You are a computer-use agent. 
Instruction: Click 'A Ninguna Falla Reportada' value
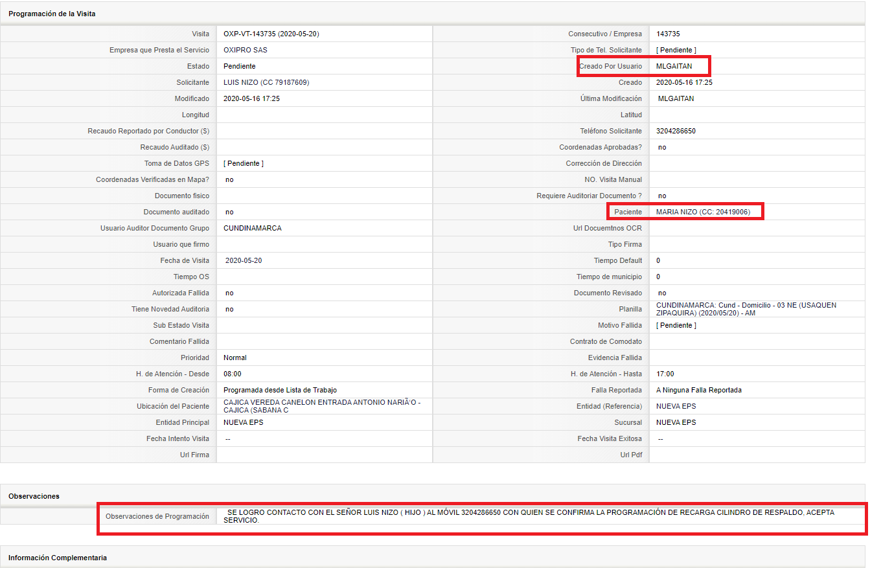click(x=699, y=390)
